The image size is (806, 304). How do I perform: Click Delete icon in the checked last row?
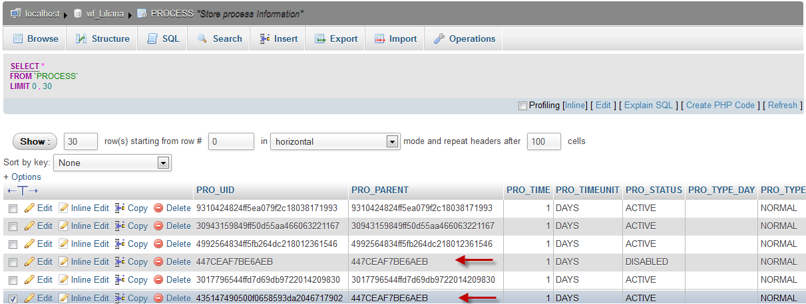158,298
